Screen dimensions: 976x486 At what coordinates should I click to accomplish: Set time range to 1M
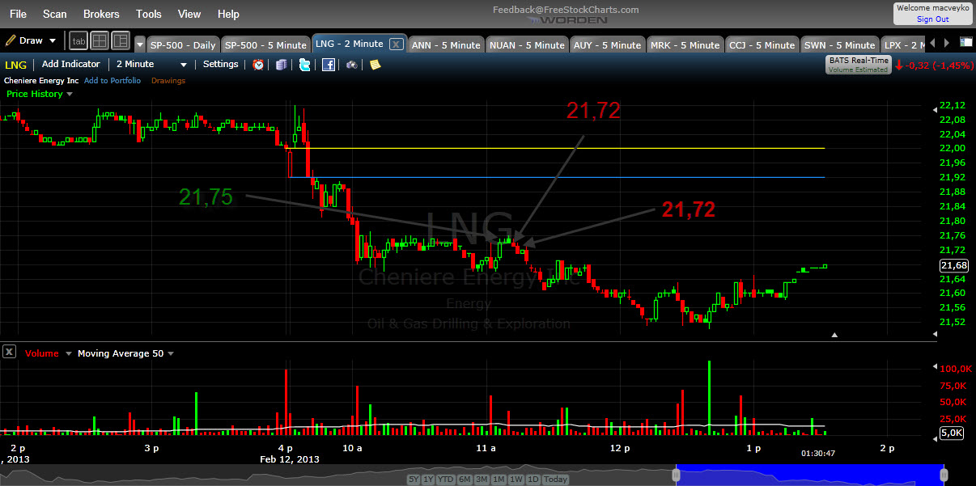tap(498, 480)
